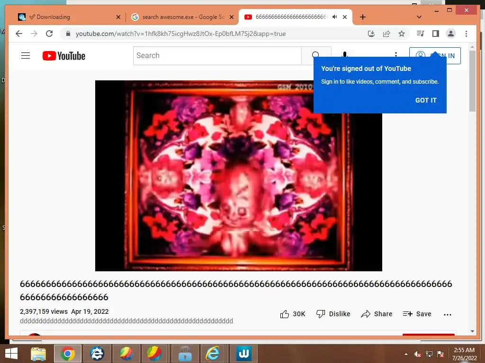Start voice search with microphone icon
Screen dimensions: 485x363
coord(345,55)
